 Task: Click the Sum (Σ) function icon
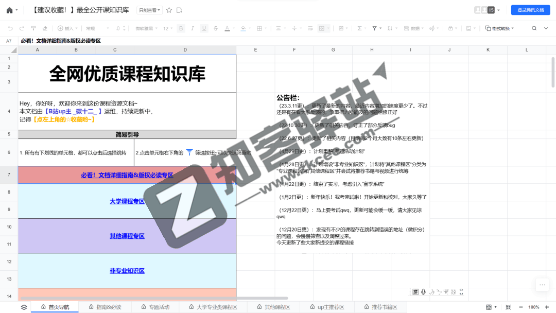coord(359,28)
